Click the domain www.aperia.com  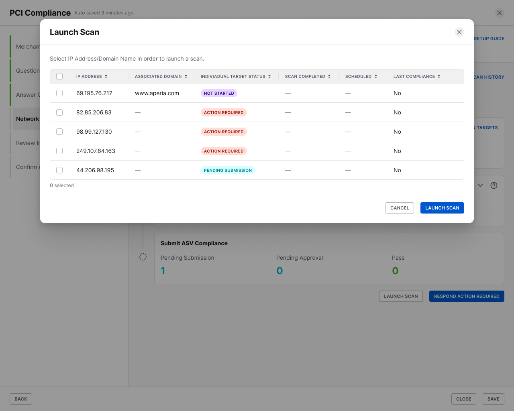(157, 93)
